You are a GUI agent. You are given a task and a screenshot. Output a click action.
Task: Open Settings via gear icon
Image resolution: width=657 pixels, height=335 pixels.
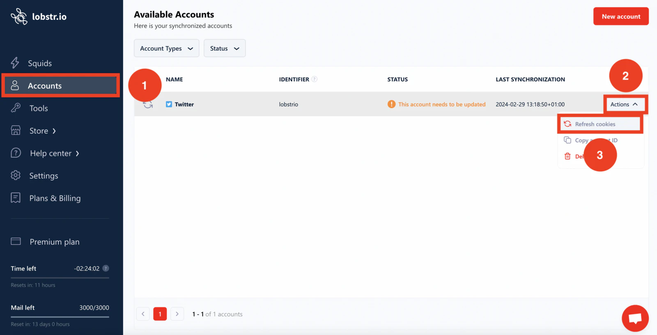16,175
